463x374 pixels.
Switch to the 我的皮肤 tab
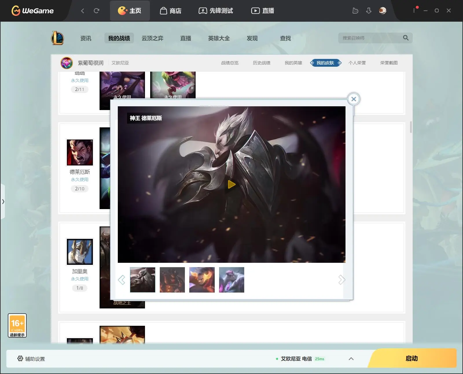click(326, 63)
